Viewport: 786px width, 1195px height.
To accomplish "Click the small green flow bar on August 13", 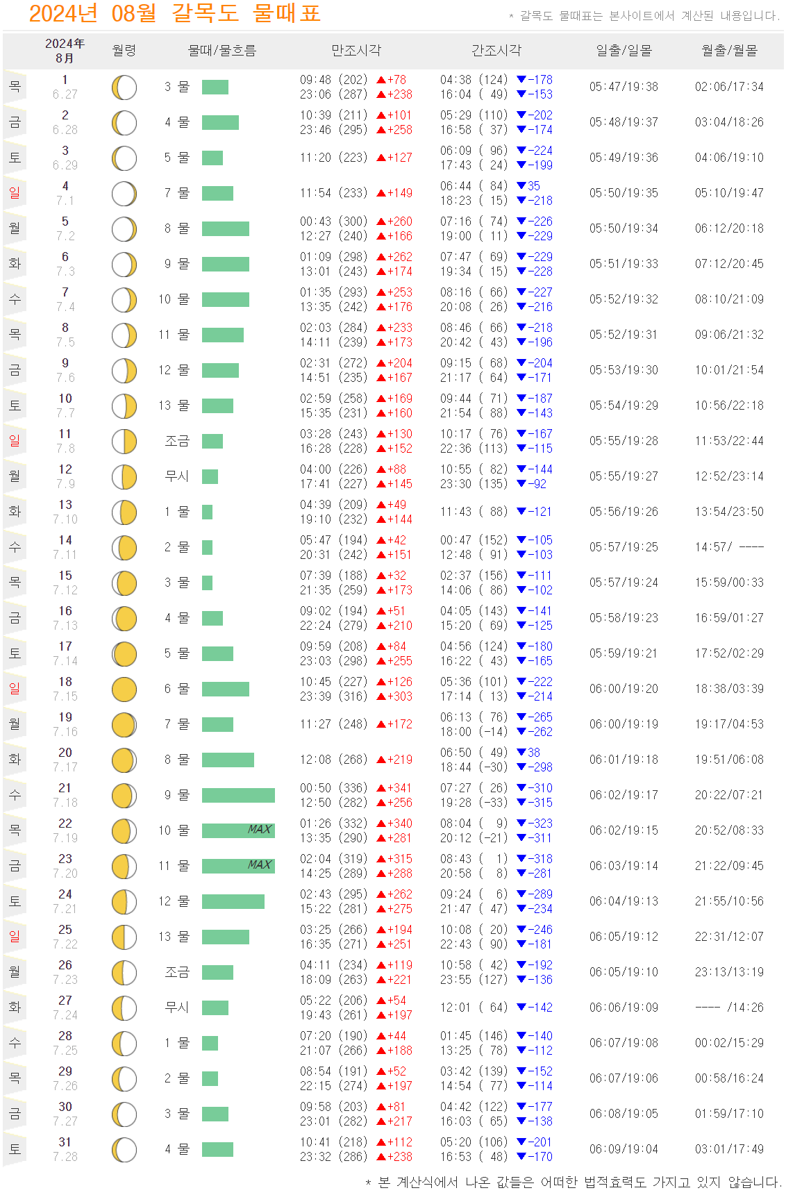I will click(x=207, y=512).
